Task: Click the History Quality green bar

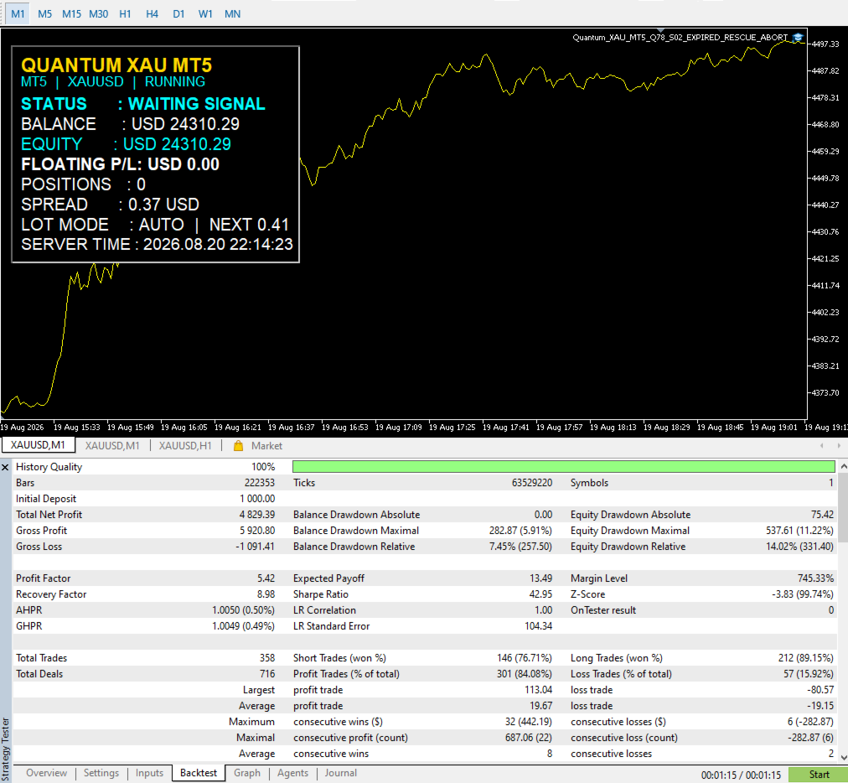Action: [564, 466]
